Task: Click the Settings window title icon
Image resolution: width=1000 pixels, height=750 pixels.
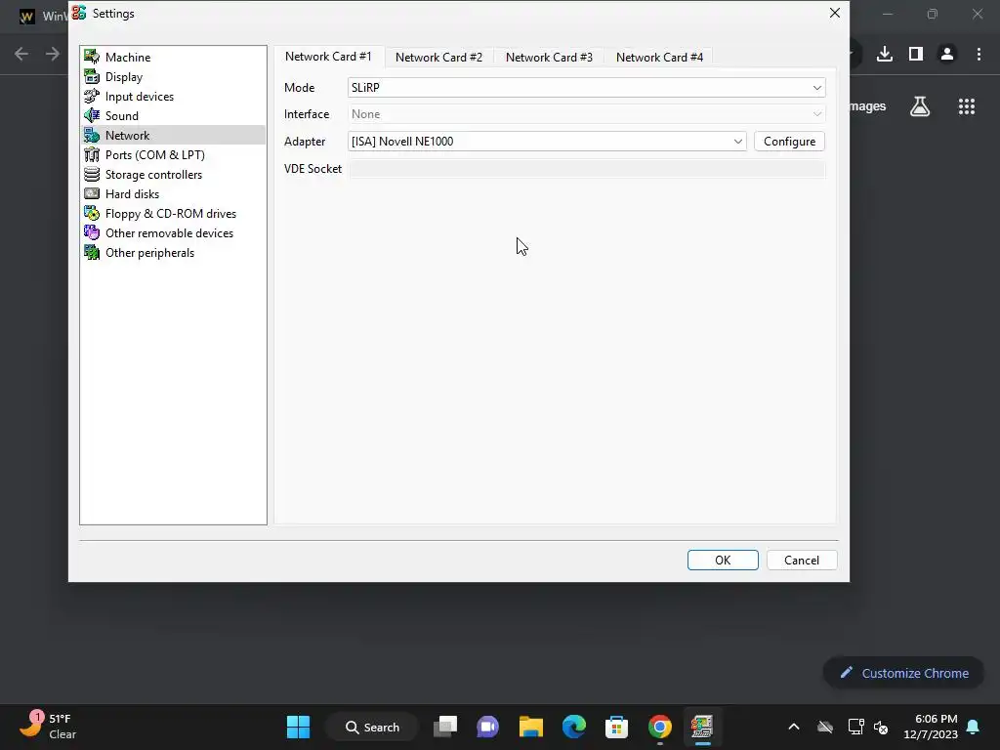Action: 79,13
